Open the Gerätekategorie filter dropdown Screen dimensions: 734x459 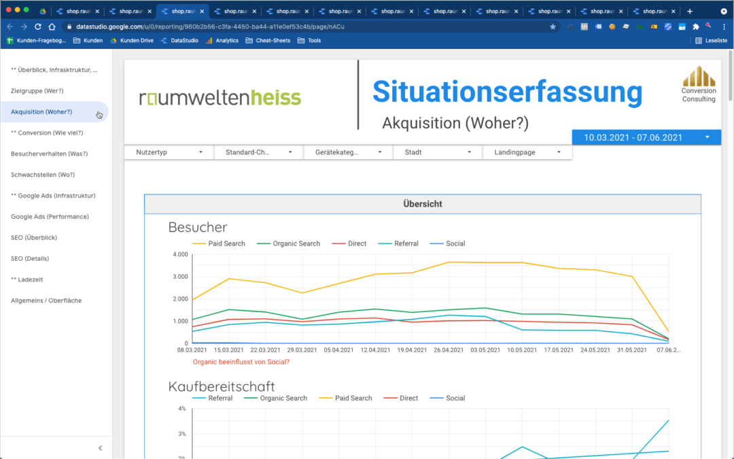[348, 152]
